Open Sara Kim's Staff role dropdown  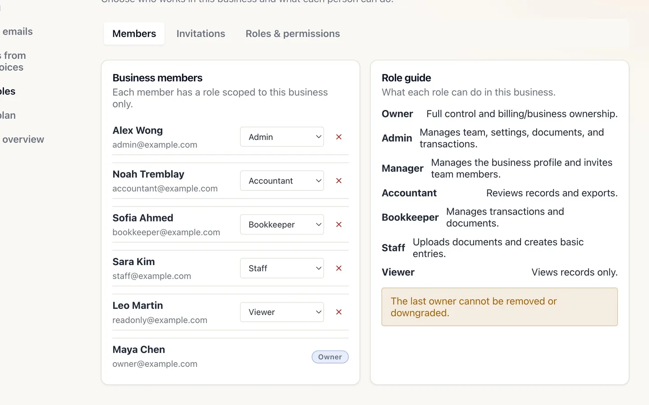click(282, 268)
